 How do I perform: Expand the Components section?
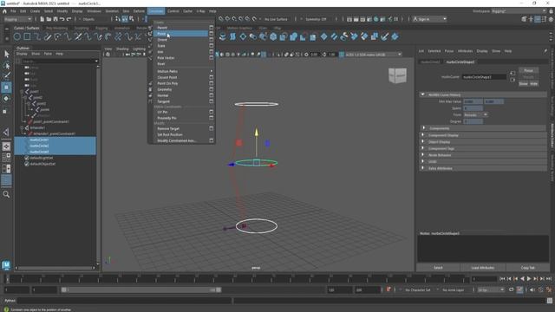click(424, 128)
